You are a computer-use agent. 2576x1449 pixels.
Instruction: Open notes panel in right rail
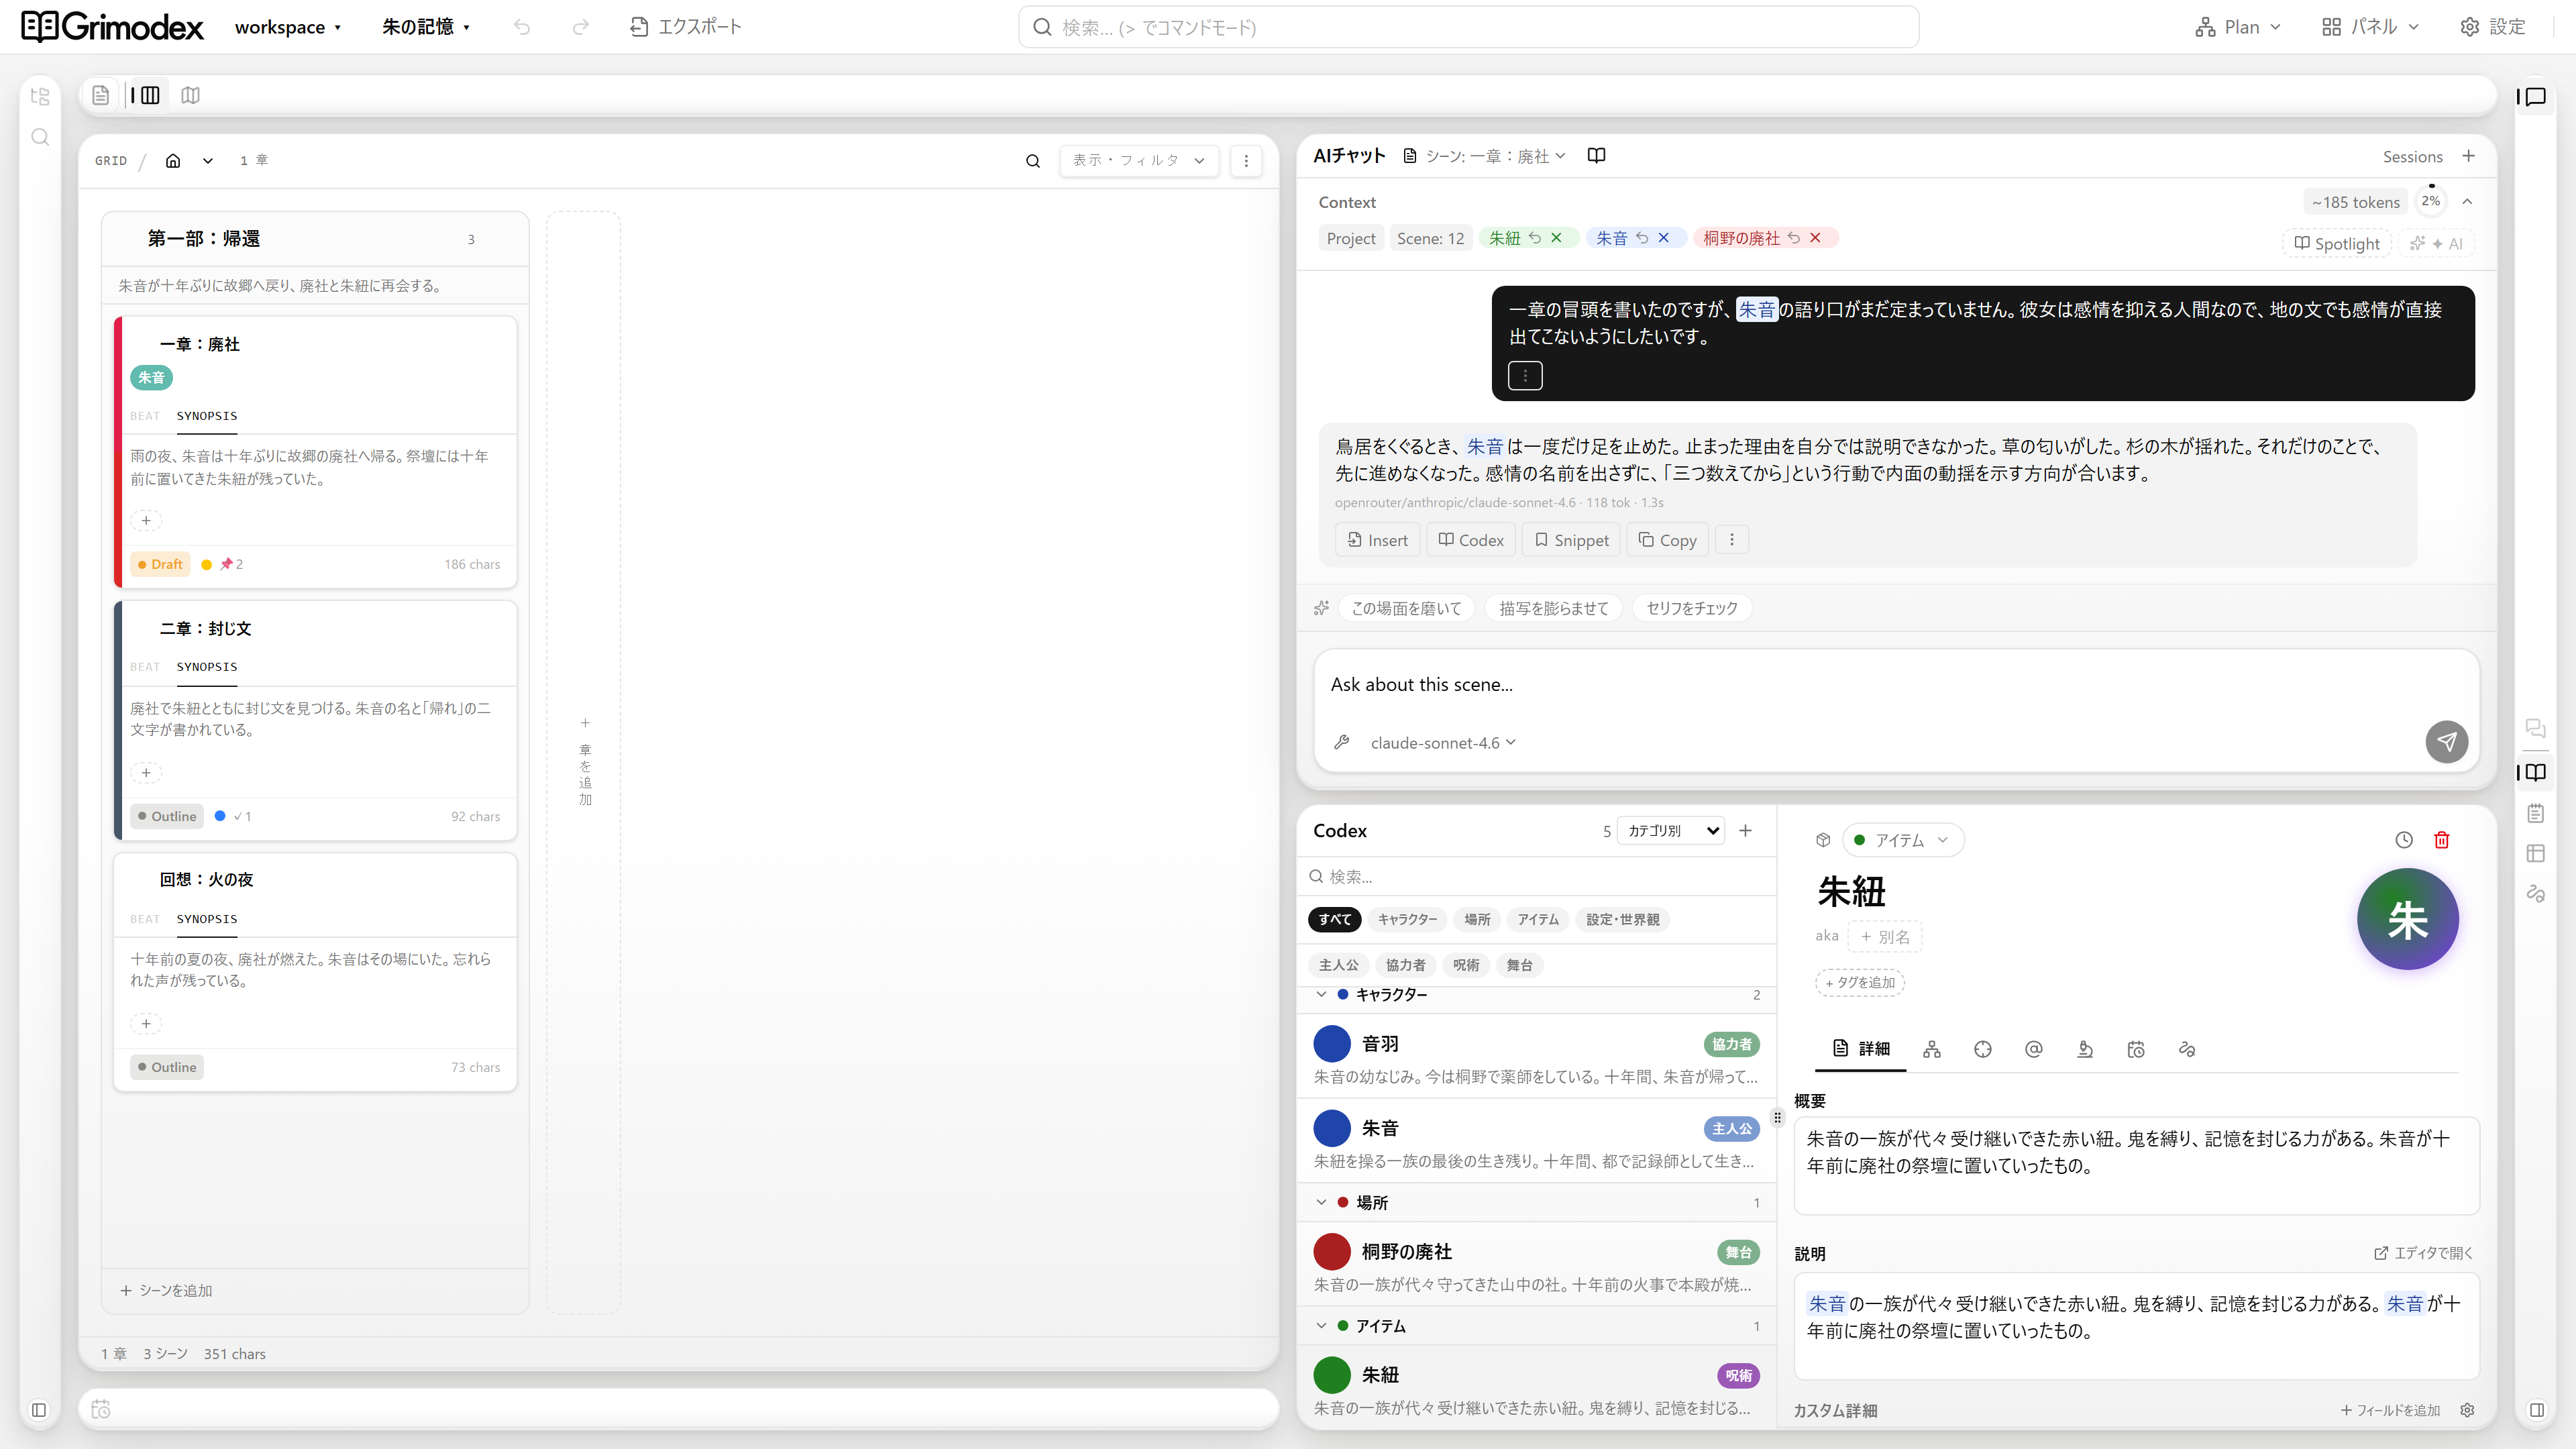[x=2535, y=813]
